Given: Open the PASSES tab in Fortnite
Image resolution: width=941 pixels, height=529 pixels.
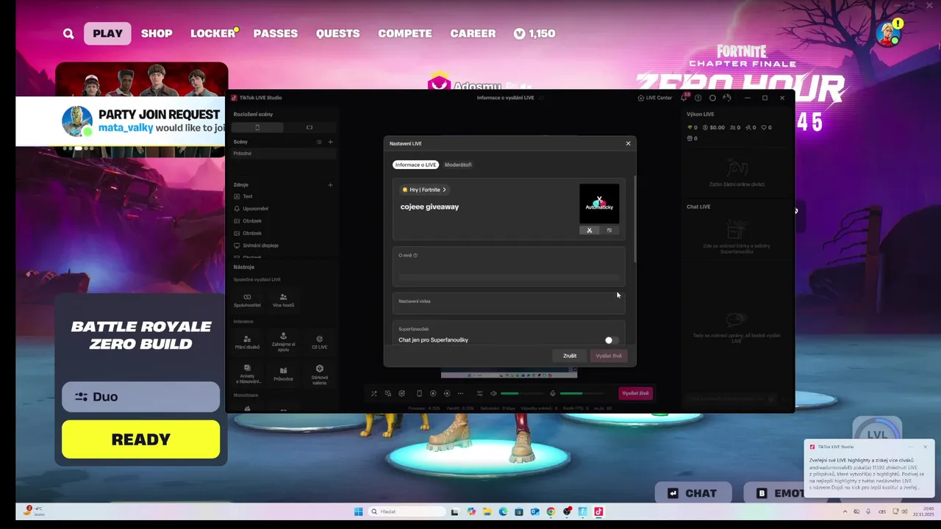Looking at the screenshot, I should point(276,34).
